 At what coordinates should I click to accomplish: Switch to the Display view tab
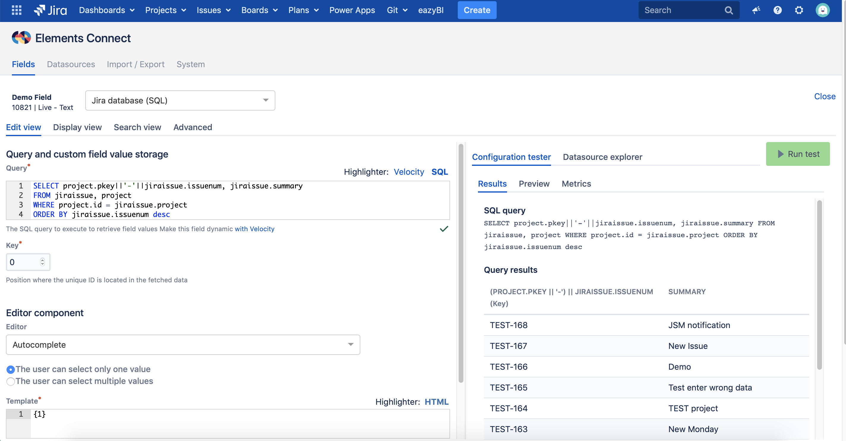(77, 127)
